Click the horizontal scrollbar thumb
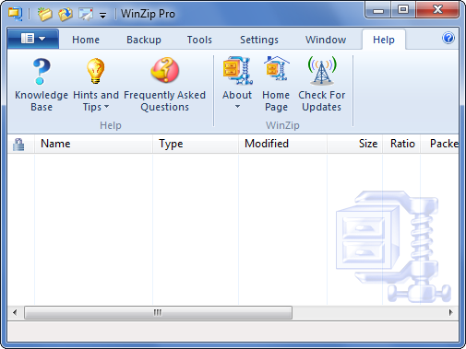The width and height of the screenshot is (466, 349). click(x=158, y=312)
